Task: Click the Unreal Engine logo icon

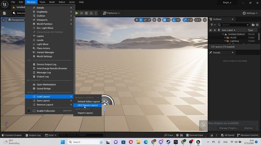Action: 4,4
